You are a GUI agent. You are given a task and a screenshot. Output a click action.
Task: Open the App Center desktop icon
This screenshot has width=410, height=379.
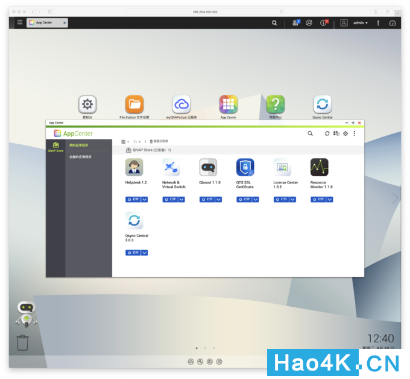coord(229,104)
